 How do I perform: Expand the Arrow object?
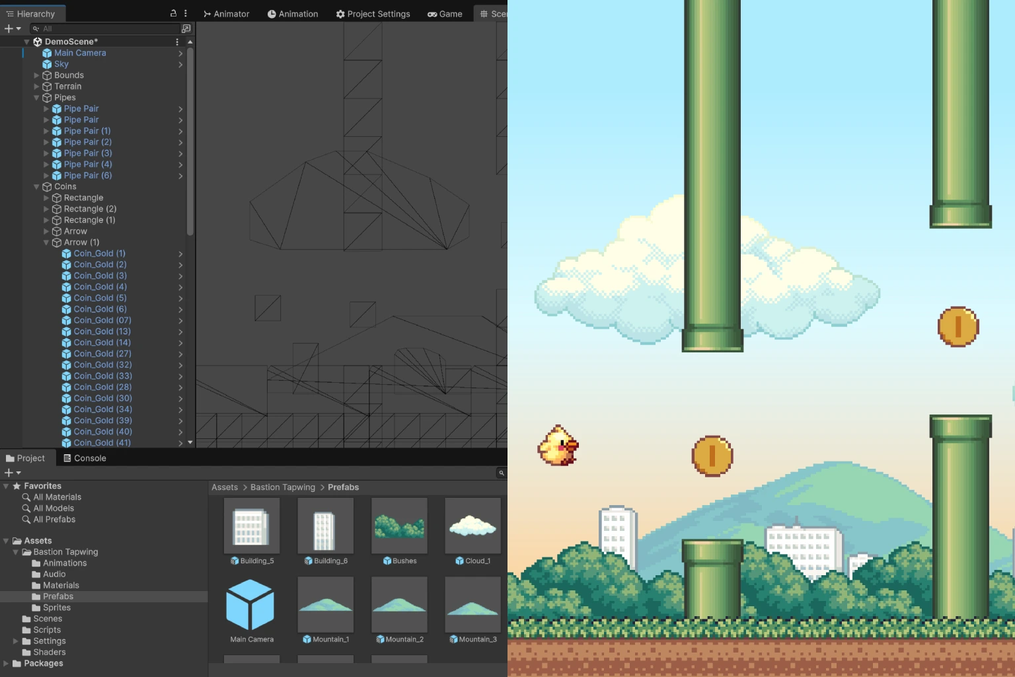pyautogui.click(x=46, y=231)
